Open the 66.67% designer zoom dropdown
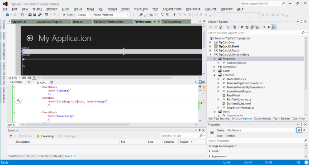 [x=19, y=78]
